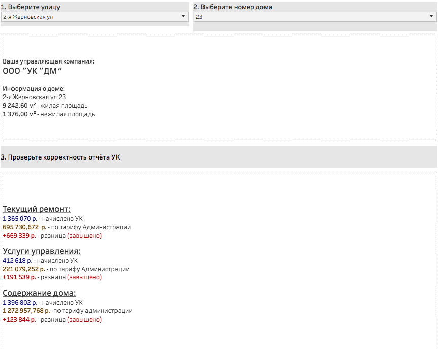Click the "Содержание дома" heading
Image resolution: width=438 pixels, height=349 pixels.
[39, 293]
